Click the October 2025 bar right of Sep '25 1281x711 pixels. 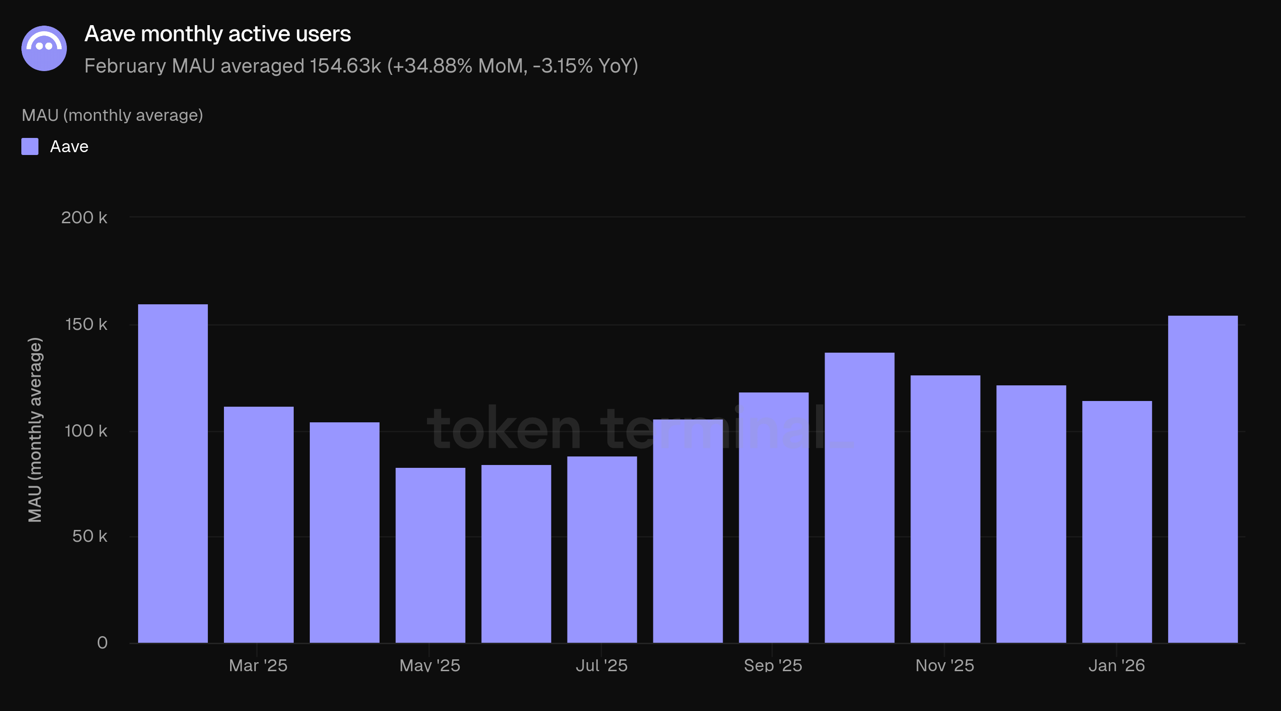859,497
